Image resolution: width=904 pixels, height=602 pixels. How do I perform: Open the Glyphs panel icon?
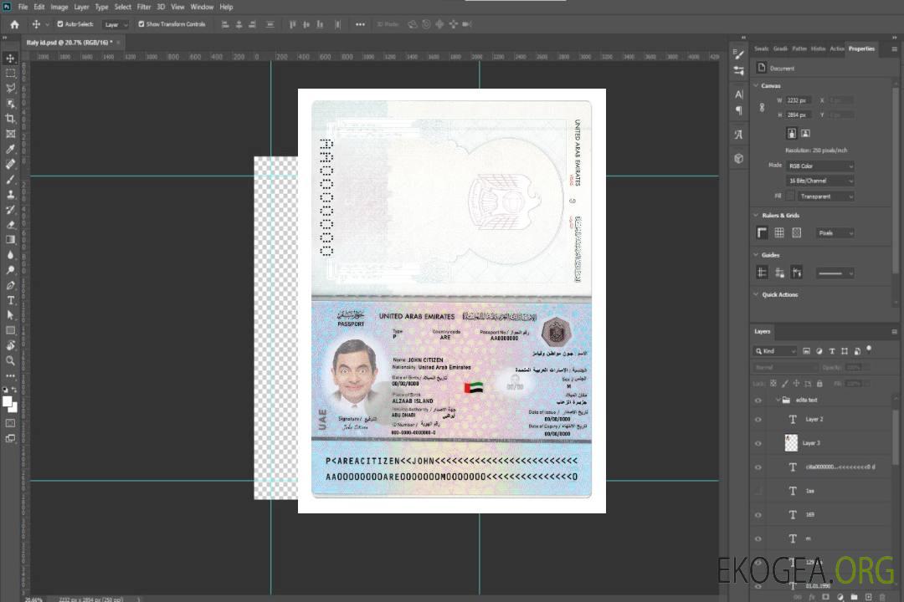coord(739,135)
